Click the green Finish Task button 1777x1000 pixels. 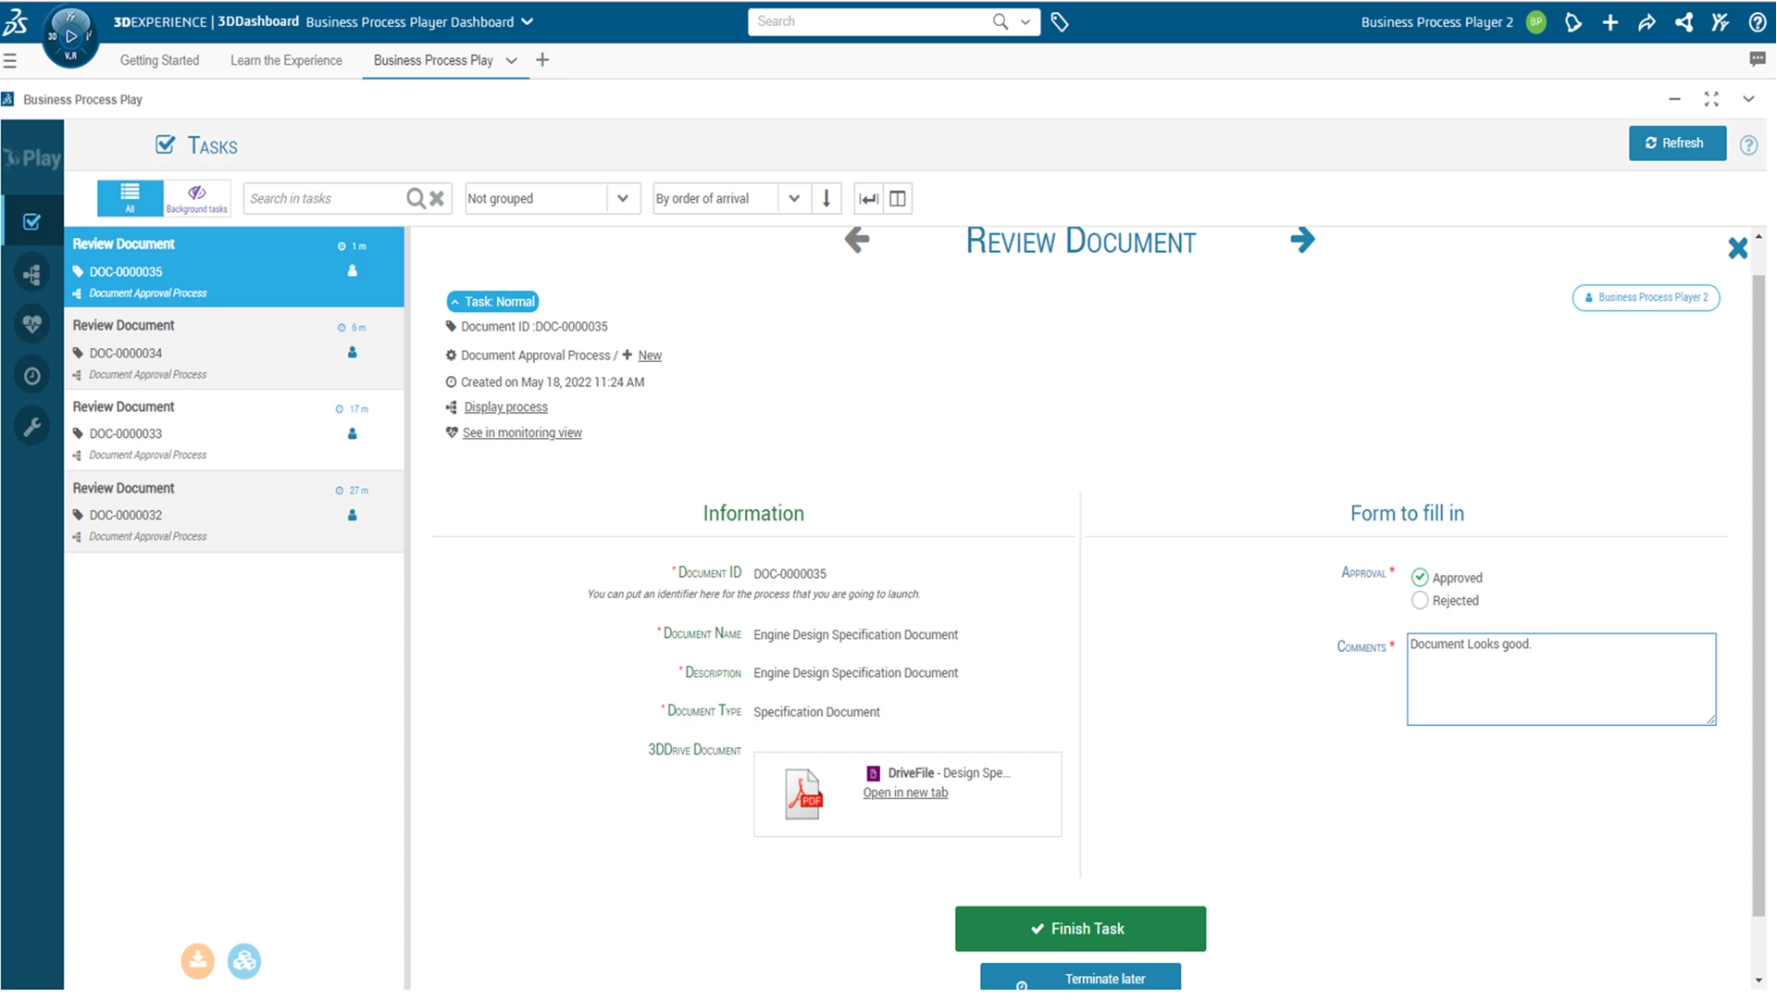pyautogui.click(x=1079, y=928)
